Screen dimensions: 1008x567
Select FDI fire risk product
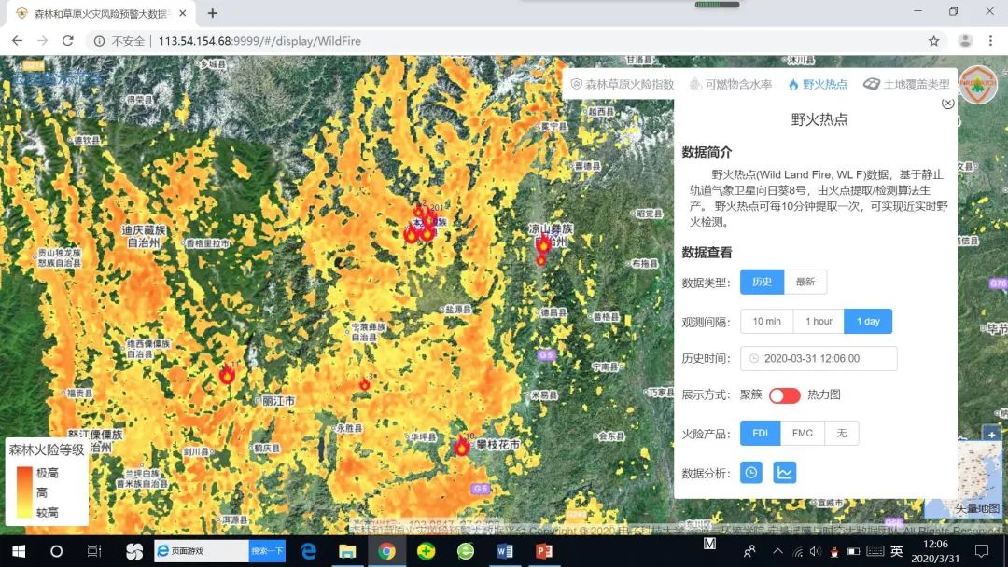pyautogui.click(x=761, y=434)
